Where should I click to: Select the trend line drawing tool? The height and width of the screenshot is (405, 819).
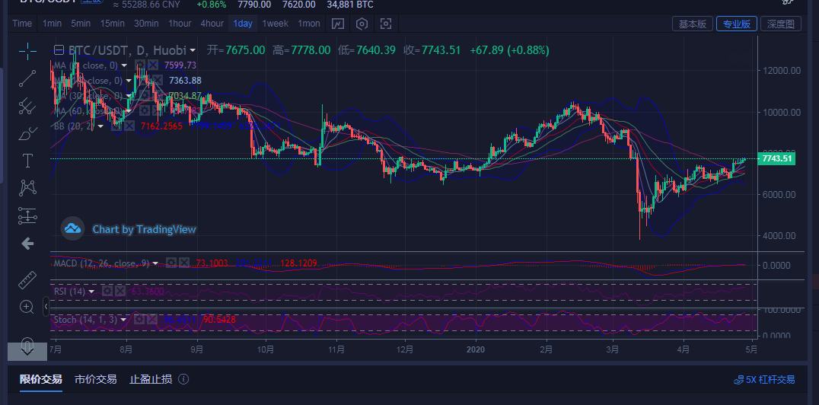(27, 78)
